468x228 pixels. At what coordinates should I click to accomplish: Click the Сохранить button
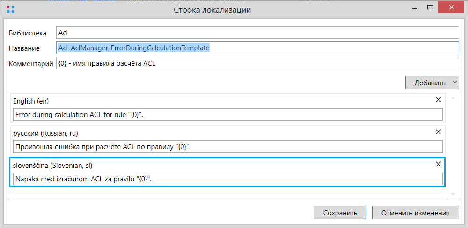[x=340, y=213]
